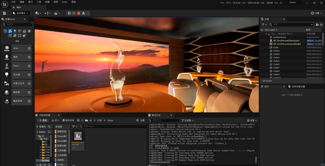
Task: Open the Outliner filter dropdown
Action: click(x=264, y=25)
